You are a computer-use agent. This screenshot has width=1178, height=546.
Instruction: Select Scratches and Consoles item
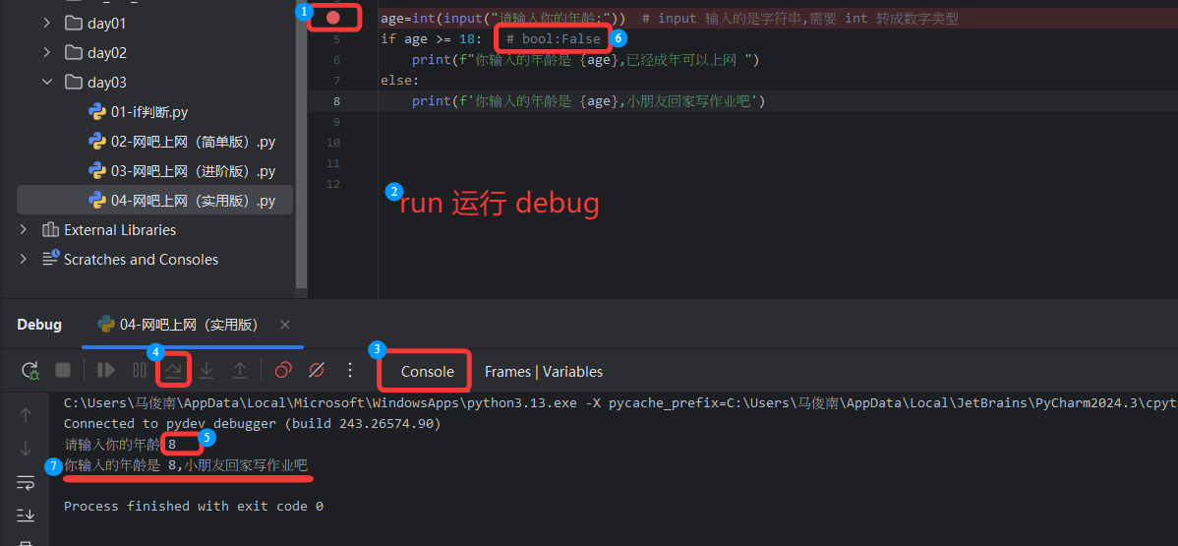point(141,260)
